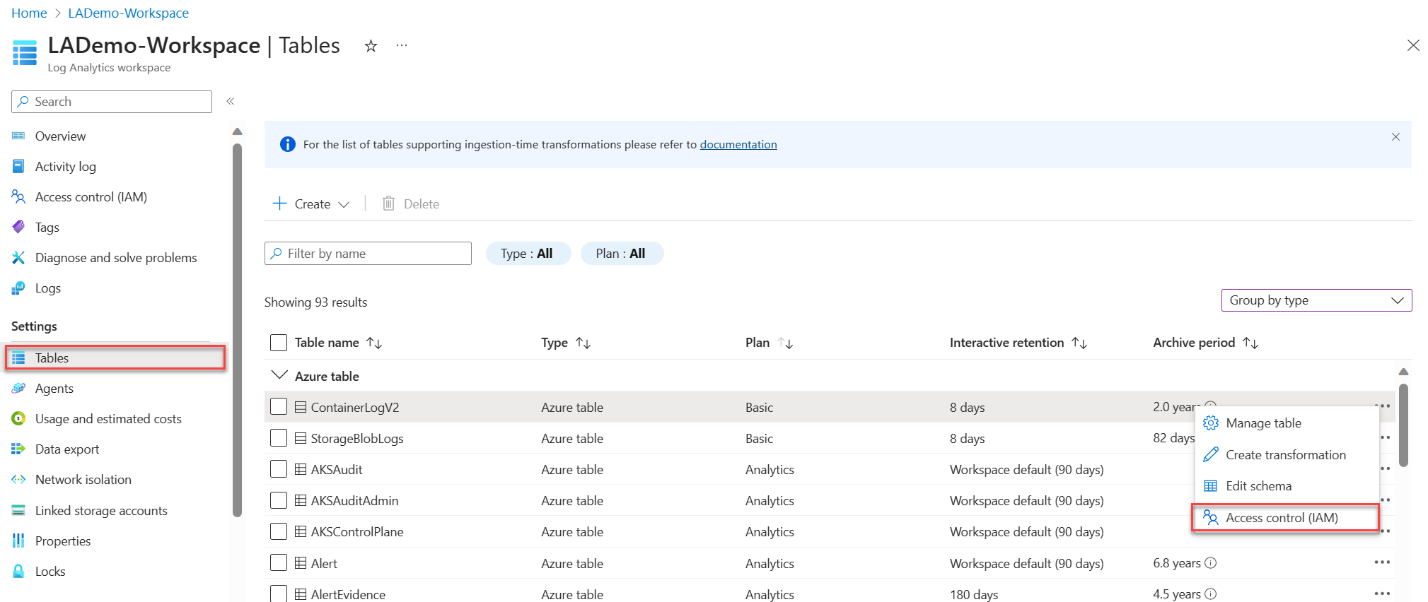
Task: Open ellipsis menu for the Alert row
Action: (x=1382, y=562)
